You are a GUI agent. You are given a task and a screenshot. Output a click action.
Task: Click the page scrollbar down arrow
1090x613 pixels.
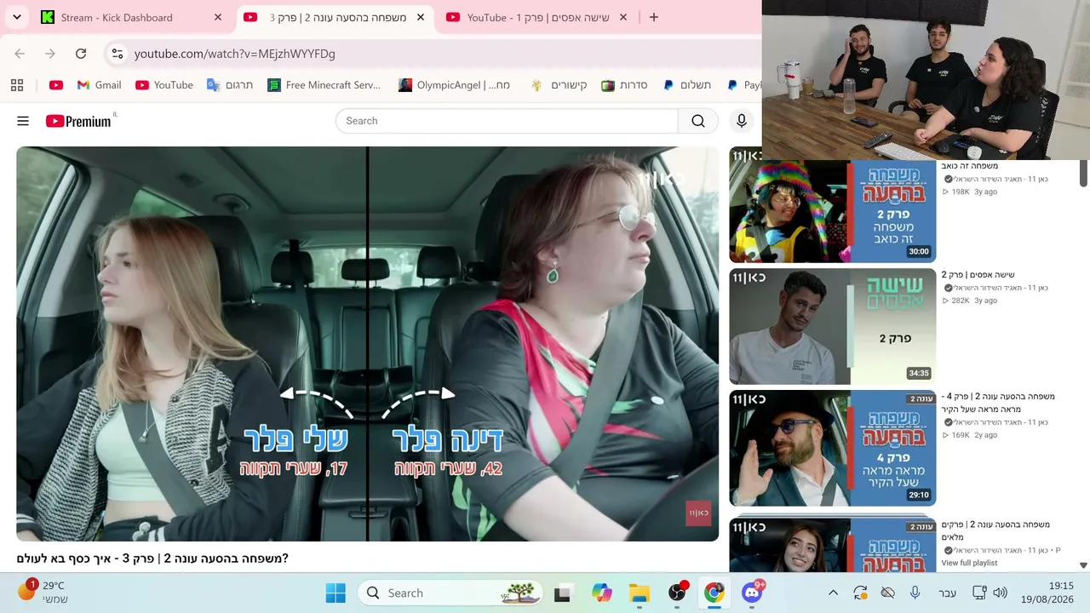pyautogui.click(x=1083, y=565)
